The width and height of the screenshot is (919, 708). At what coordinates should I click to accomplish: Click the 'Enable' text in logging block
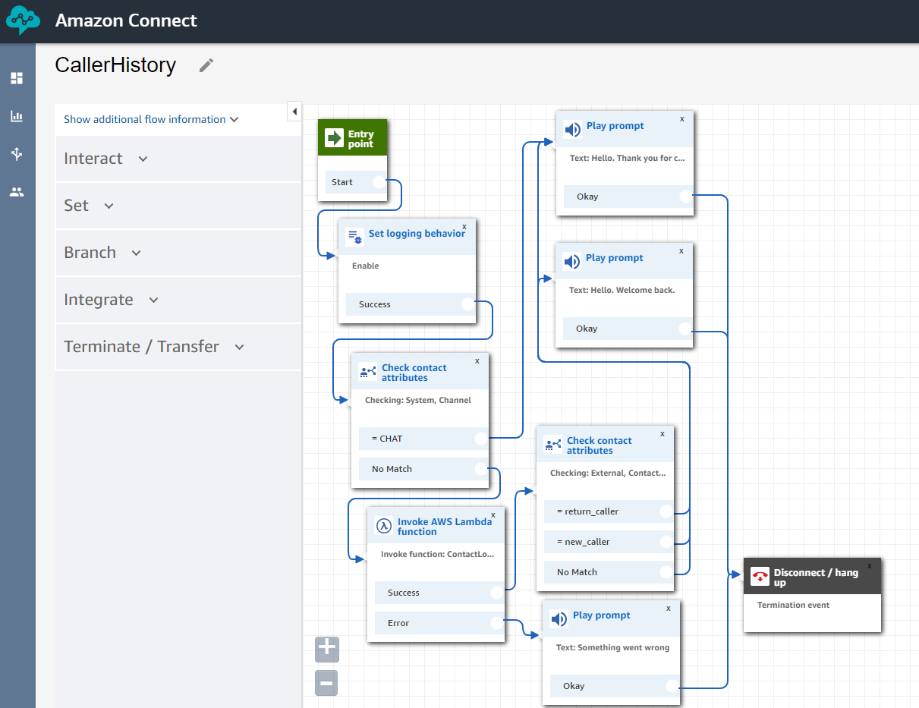[366, 266]
